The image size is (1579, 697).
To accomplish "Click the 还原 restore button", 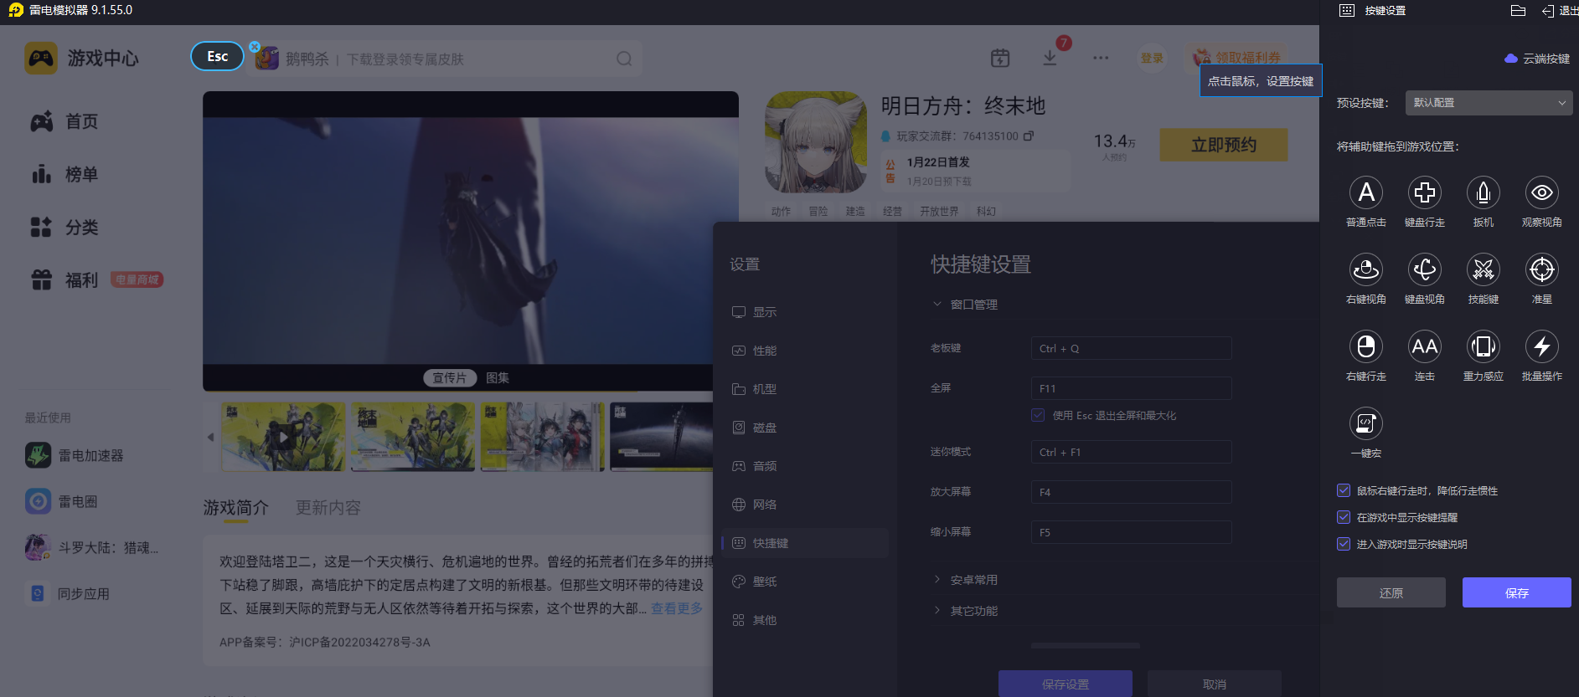I will (1391, 592).
